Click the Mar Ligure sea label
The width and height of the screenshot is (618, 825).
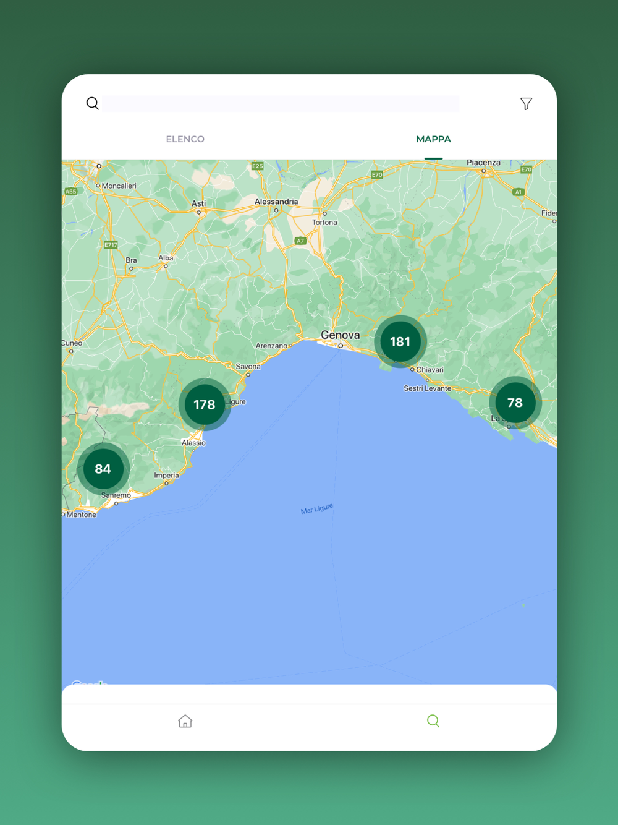(316, 509)
